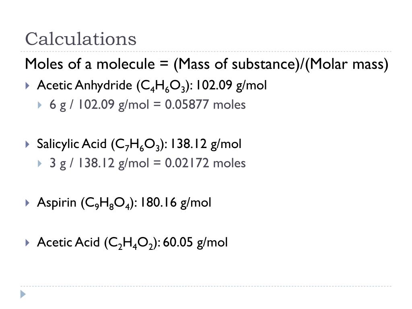The image size is (412, 309).
Task: Click the Aspirin bullet arrow
Action: [27, 203]
